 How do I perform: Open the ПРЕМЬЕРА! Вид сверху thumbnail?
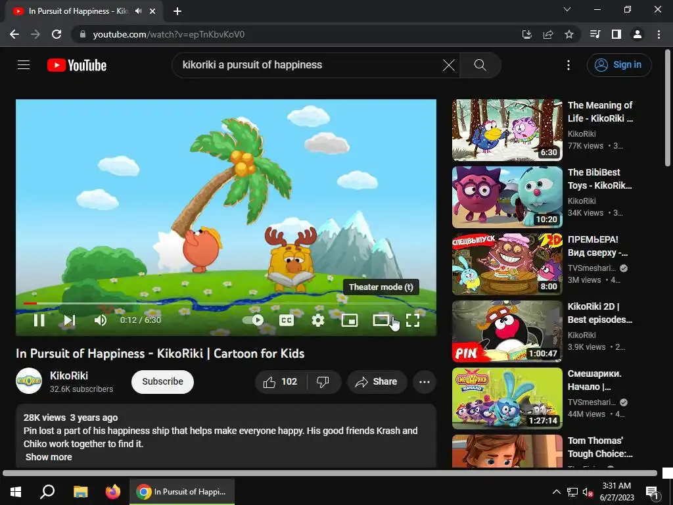coord(507,264)
